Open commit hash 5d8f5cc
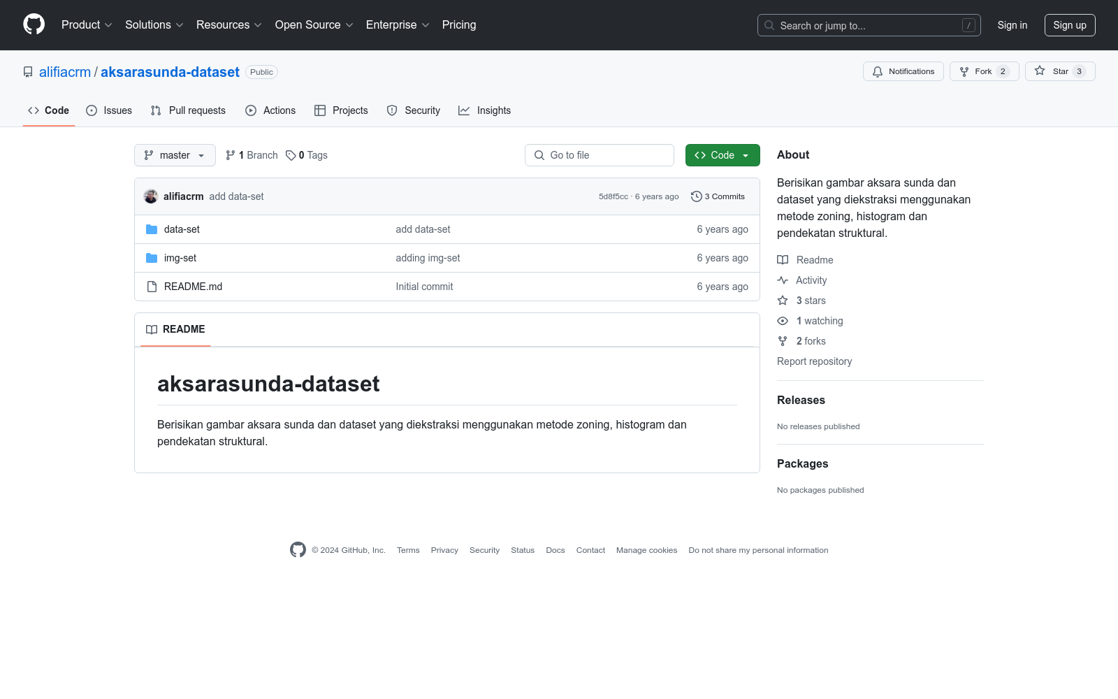The height and width of the screenshot is (699, 1118). pos(614,196)
